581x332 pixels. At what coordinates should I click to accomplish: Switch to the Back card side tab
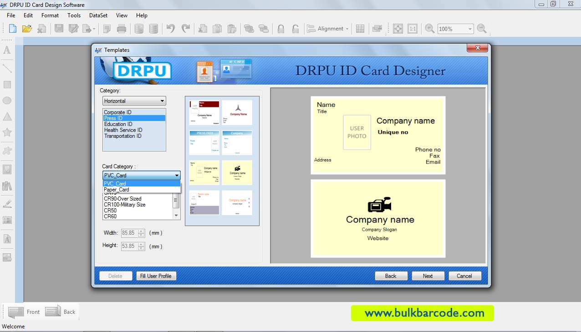click(61, 312)
